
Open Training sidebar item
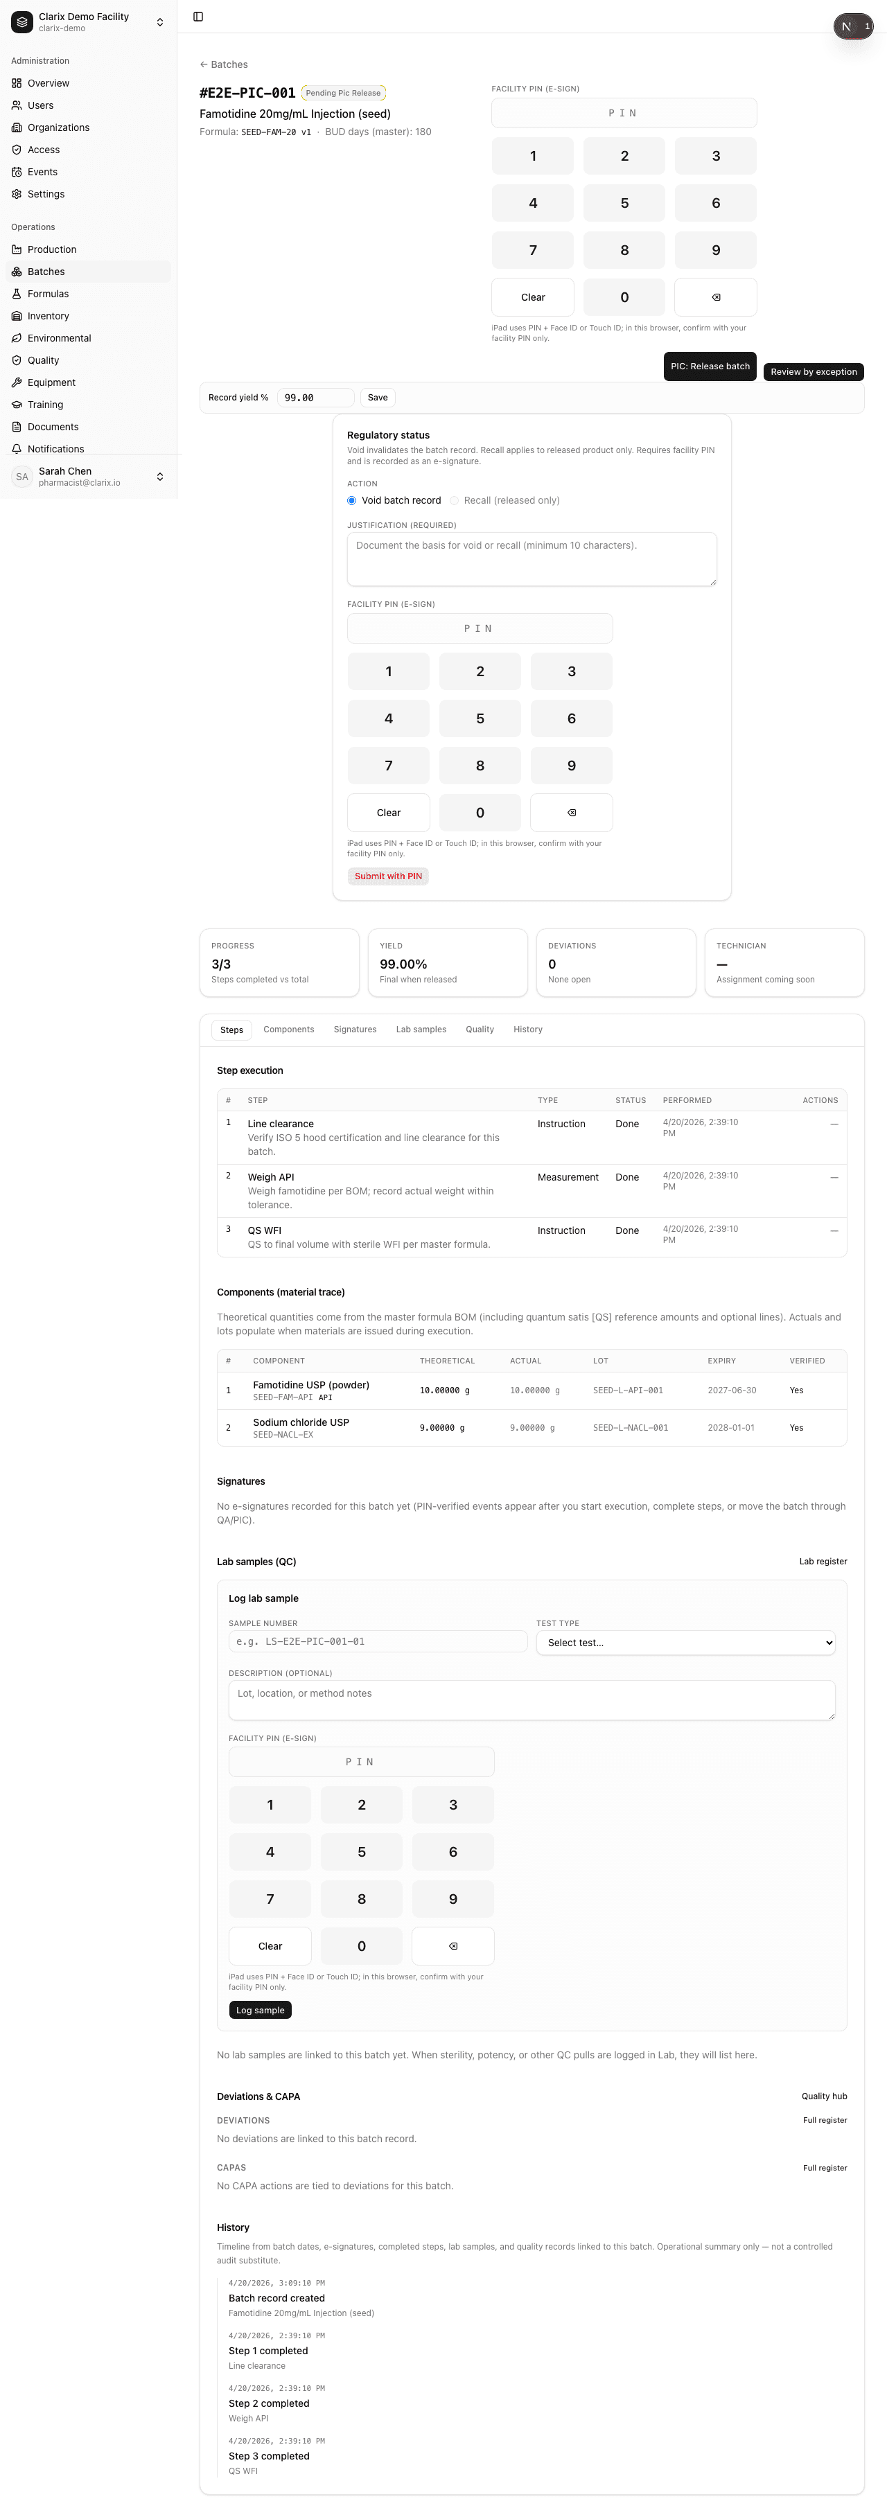88,405
